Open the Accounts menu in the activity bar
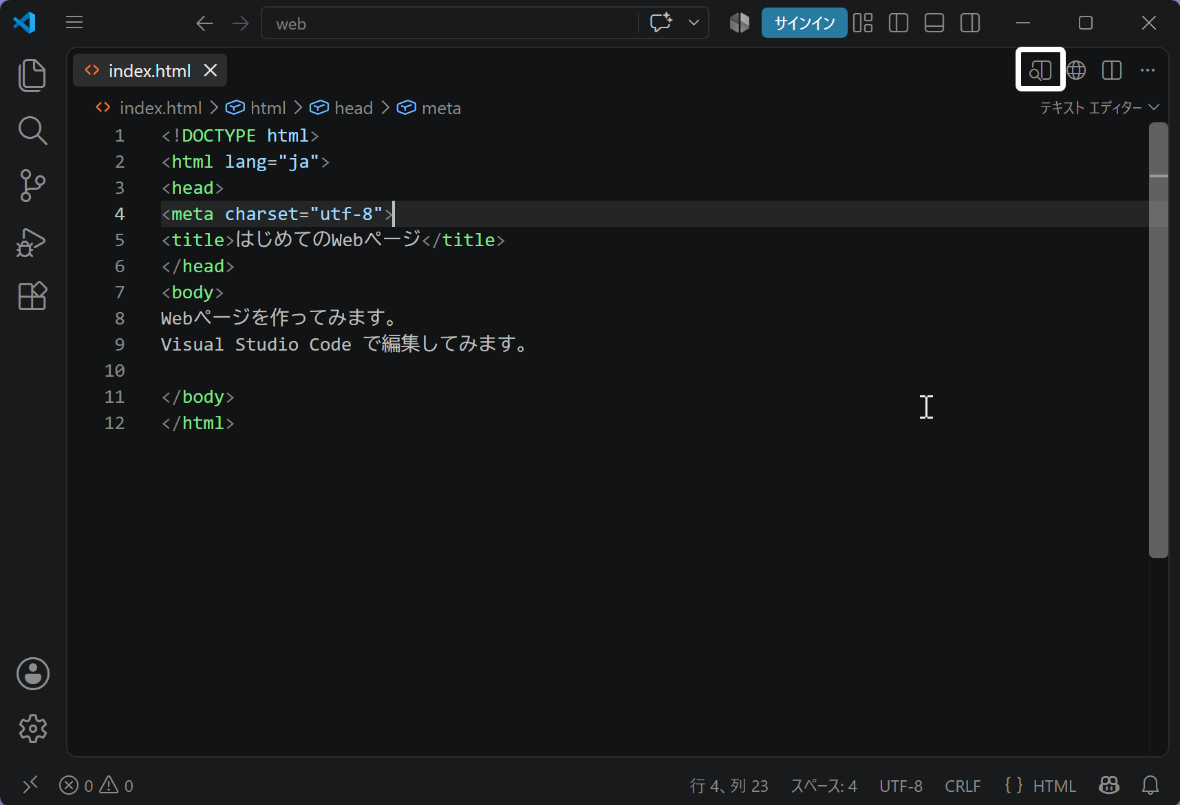 coord(33,674)
